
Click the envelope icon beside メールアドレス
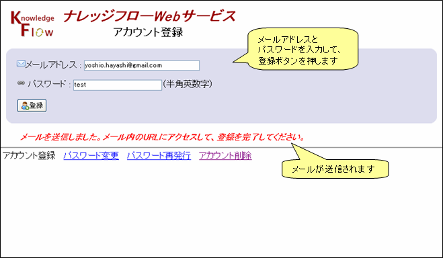21,64
